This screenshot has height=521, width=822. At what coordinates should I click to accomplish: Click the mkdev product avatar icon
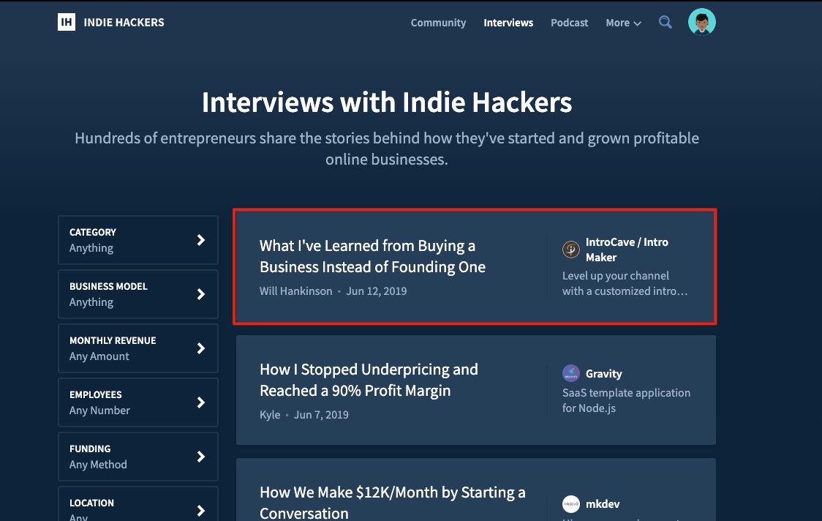coord(570,503)
